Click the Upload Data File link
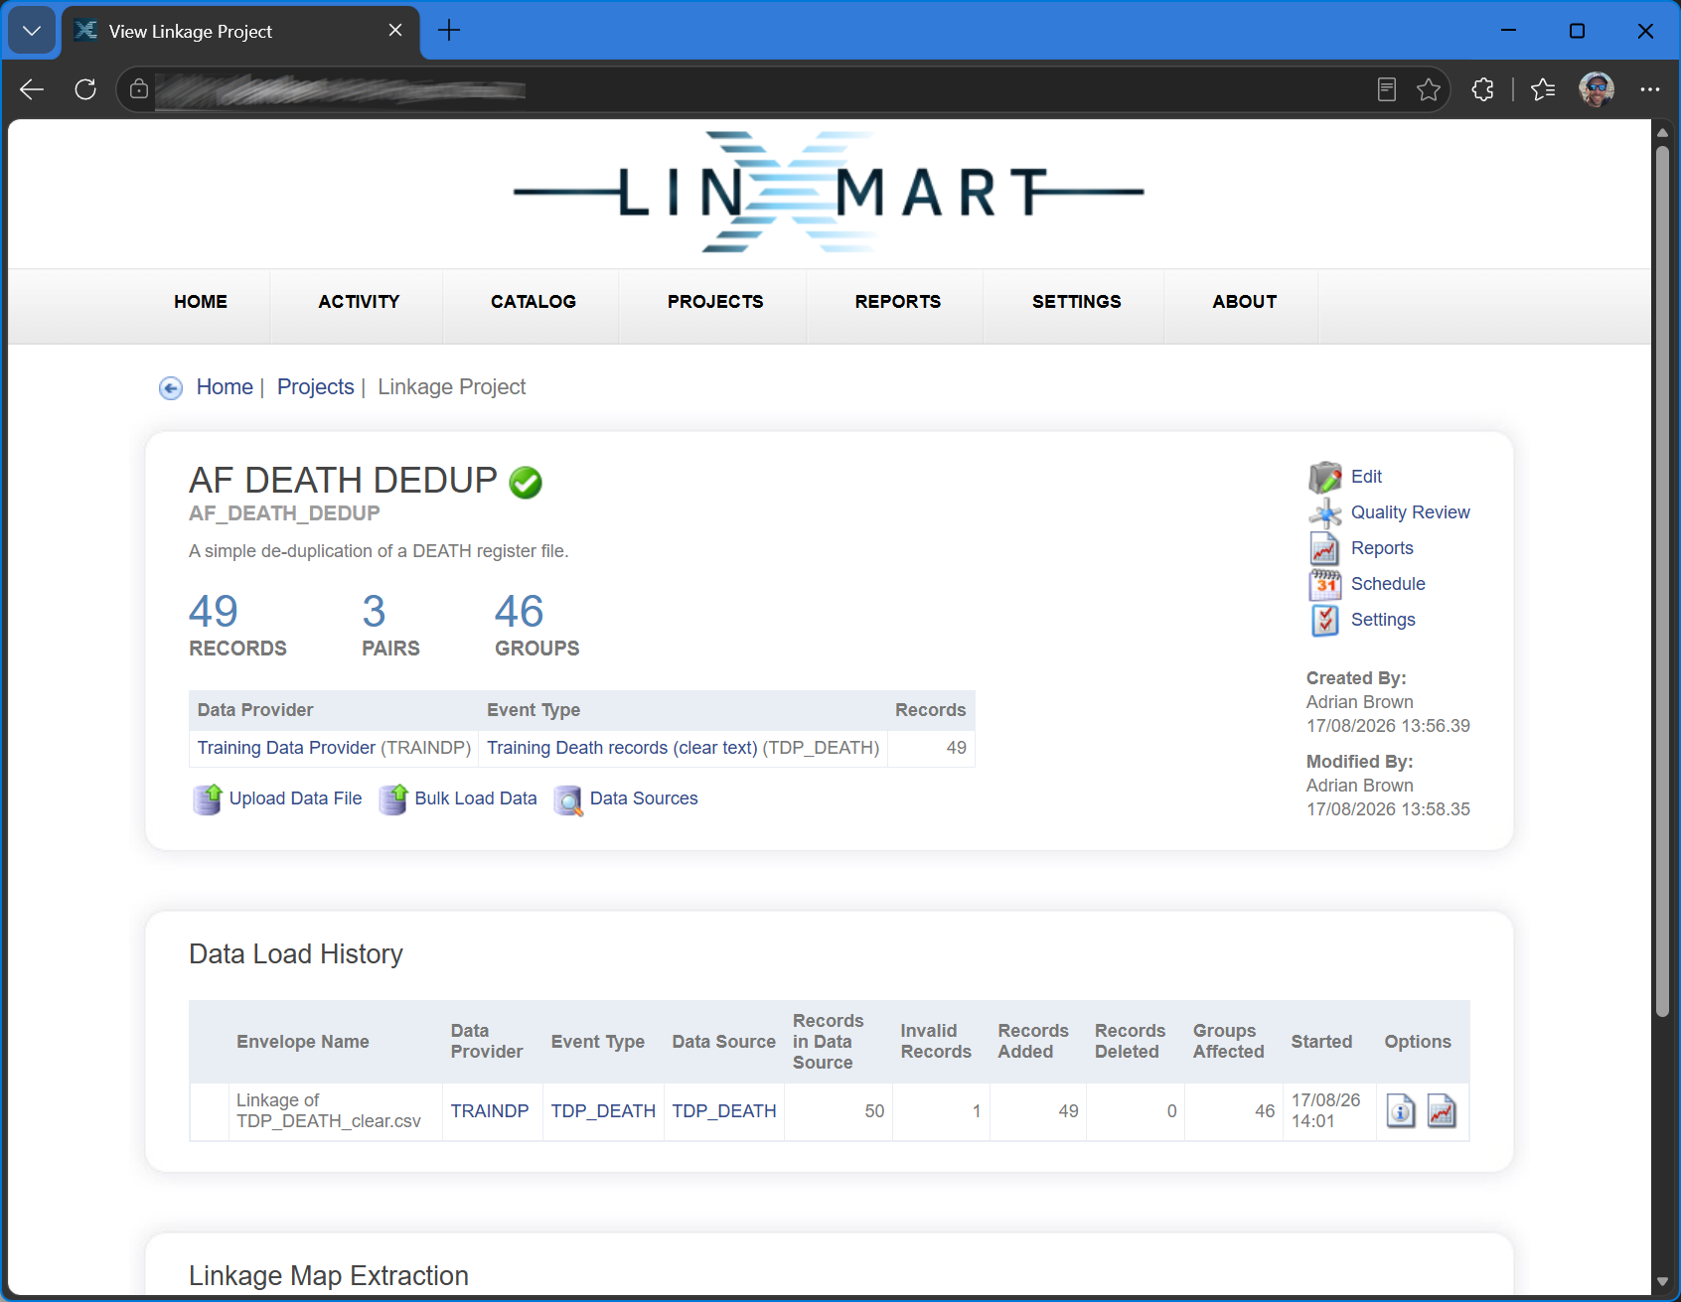 (295, 798)
